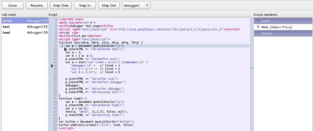
Task: Resume script execution
Action: pyautogui.click(x=37, y=6)
